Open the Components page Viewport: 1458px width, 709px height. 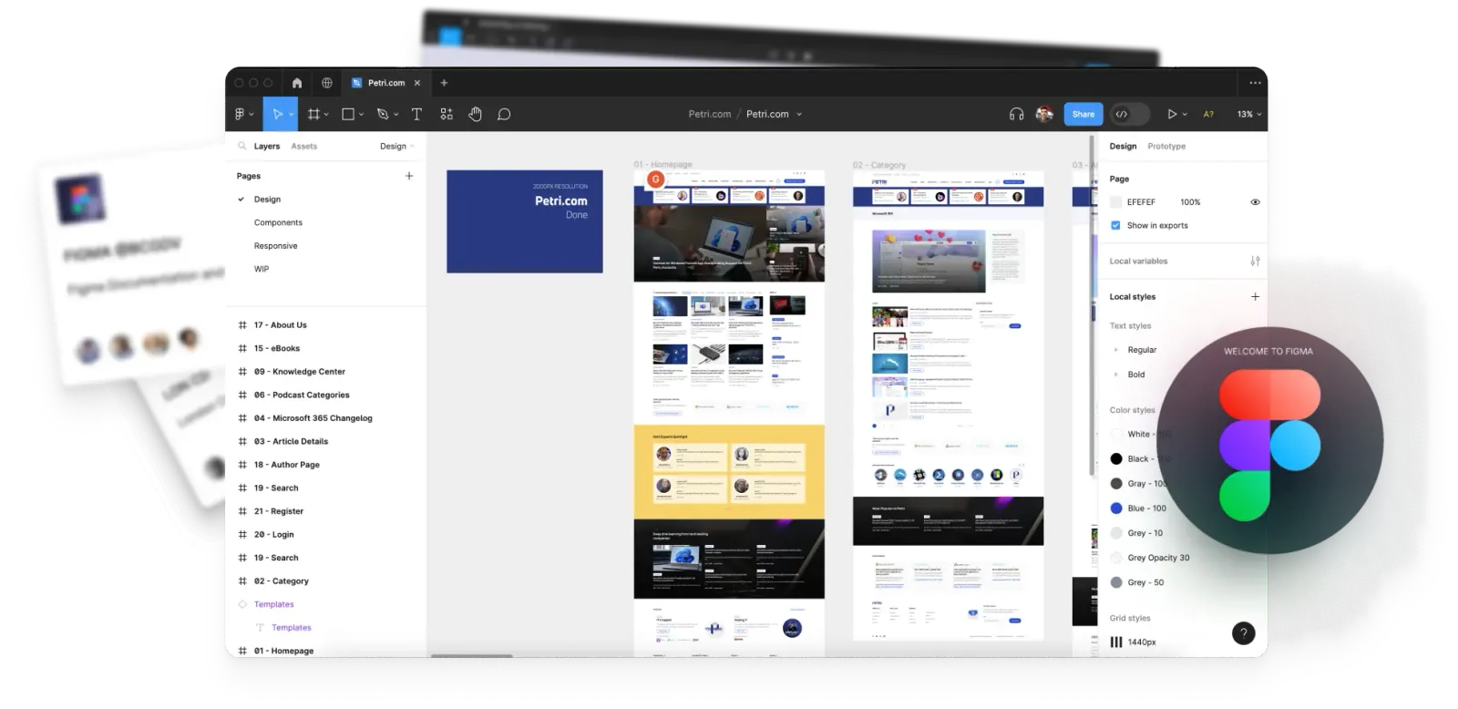[278, 222]
